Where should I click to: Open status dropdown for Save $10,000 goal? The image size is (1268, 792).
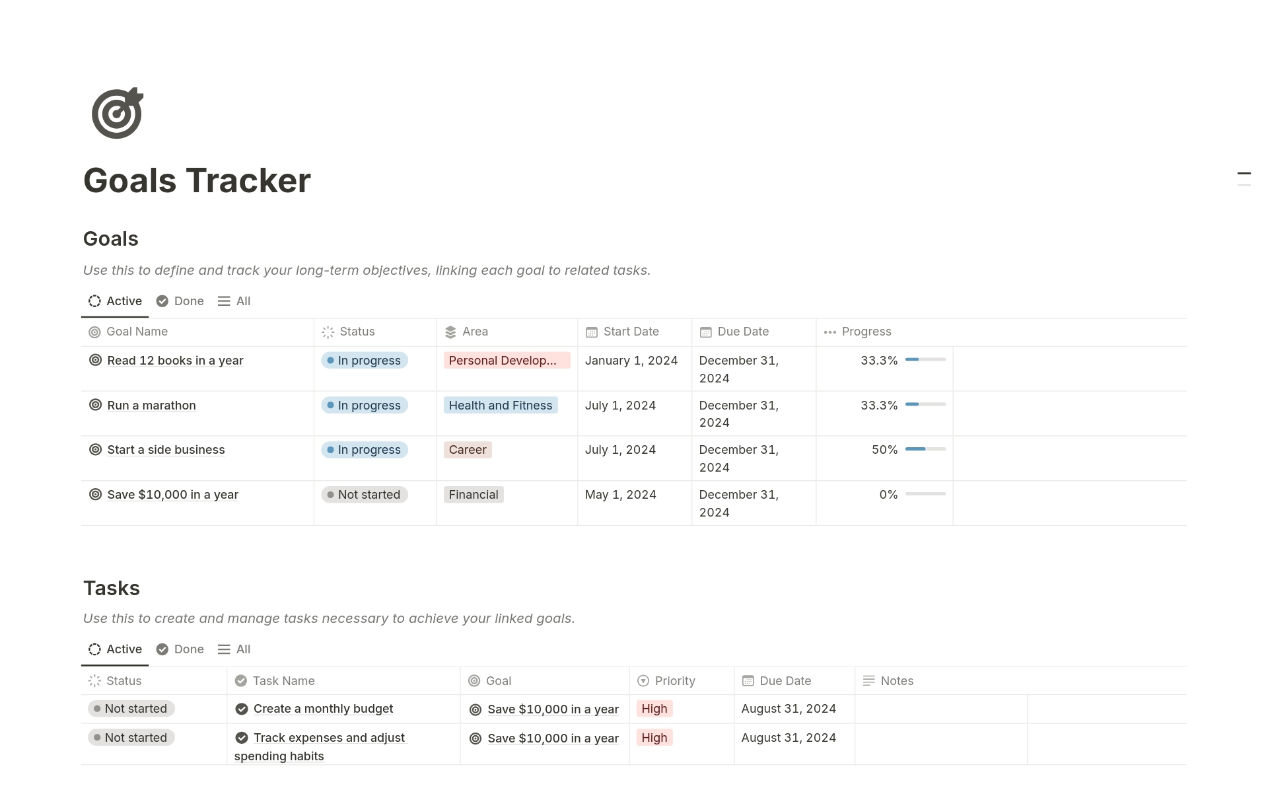[x=365, y=495]
